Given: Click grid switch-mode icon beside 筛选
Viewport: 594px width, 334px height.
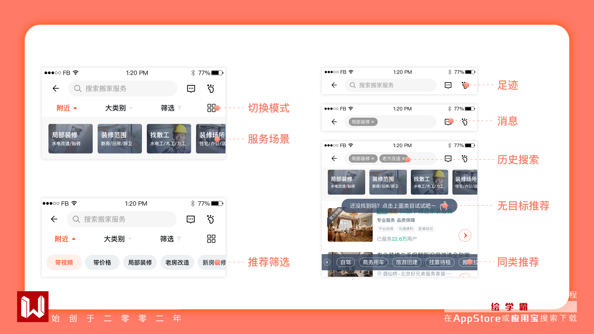Looking at the screenshot, I should (211, 108).
